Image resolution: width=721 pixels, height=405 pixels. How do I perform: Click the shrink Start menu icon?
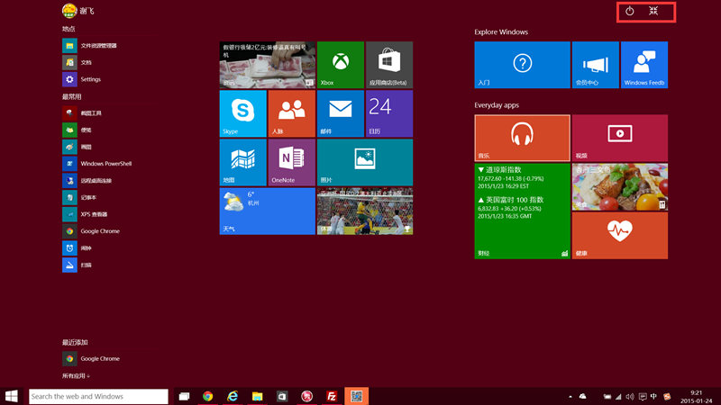[653, 11]
